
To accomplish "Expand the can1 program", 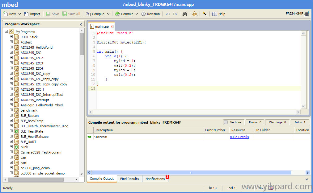I will pyautogui.click(x=11, y=162).
